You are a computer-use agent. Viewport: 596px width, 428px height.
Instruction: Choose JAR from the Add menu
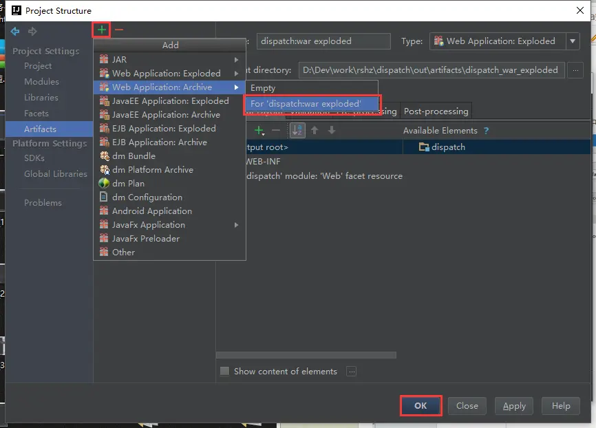point(169,59)
